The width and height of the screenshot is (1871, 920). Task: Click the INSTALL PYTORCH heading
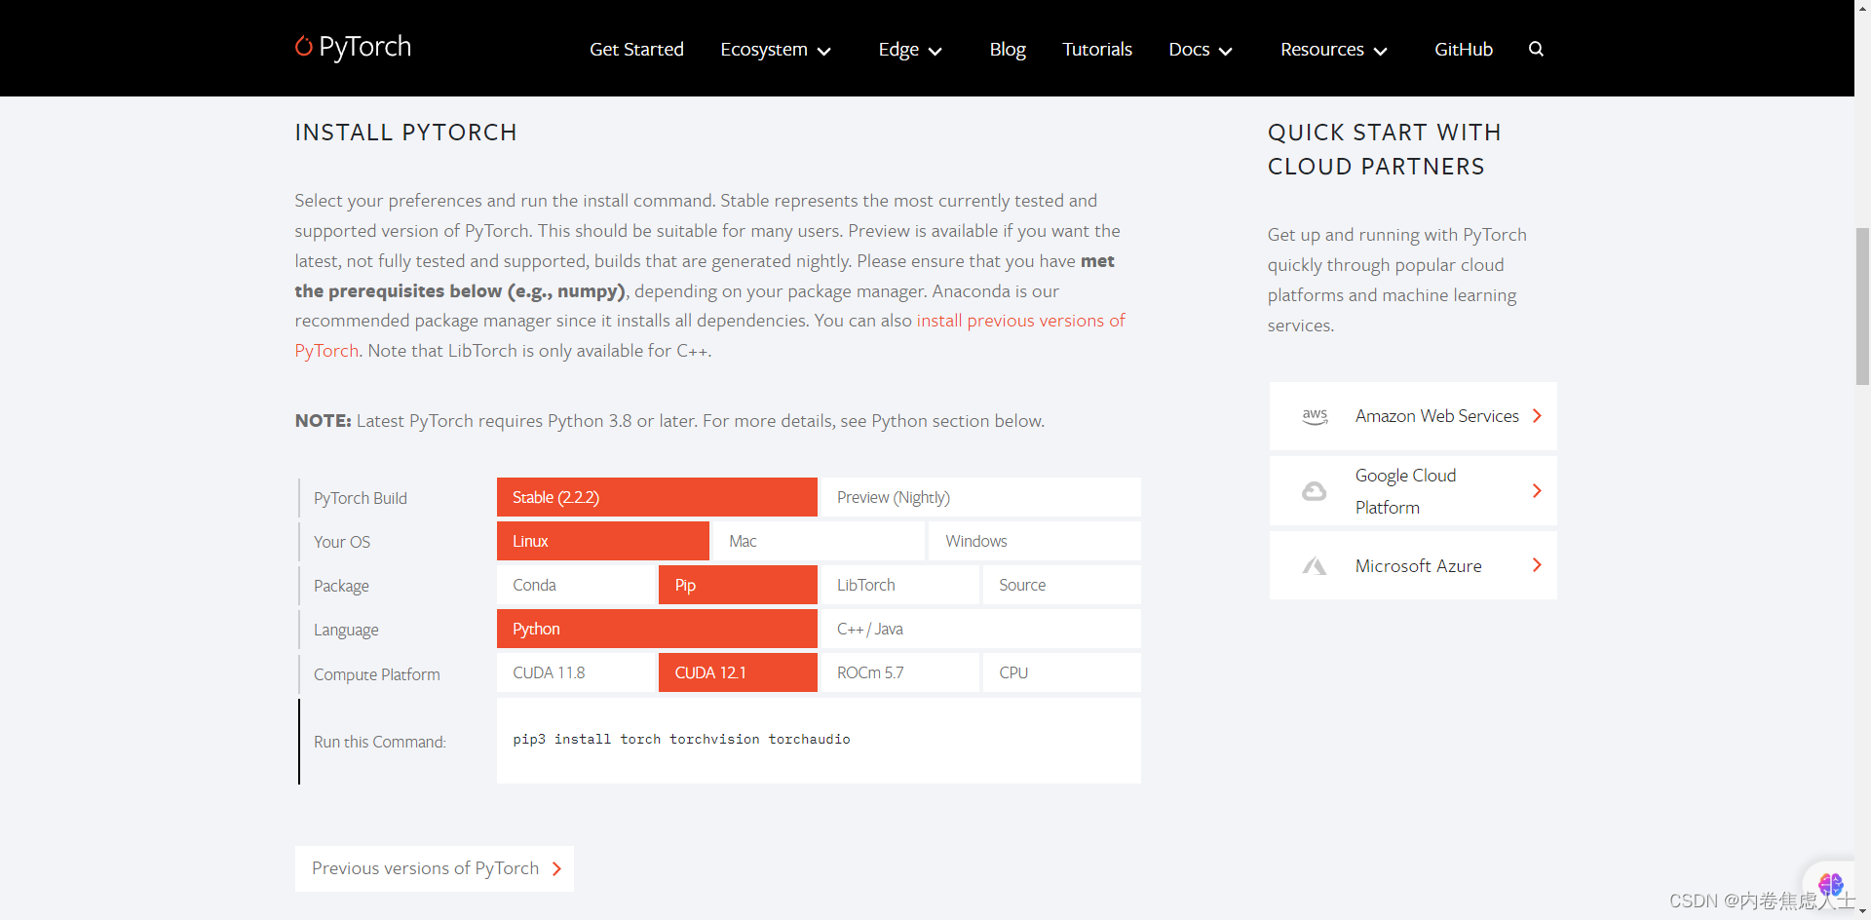pyautogui.click(x=406, y=133)
